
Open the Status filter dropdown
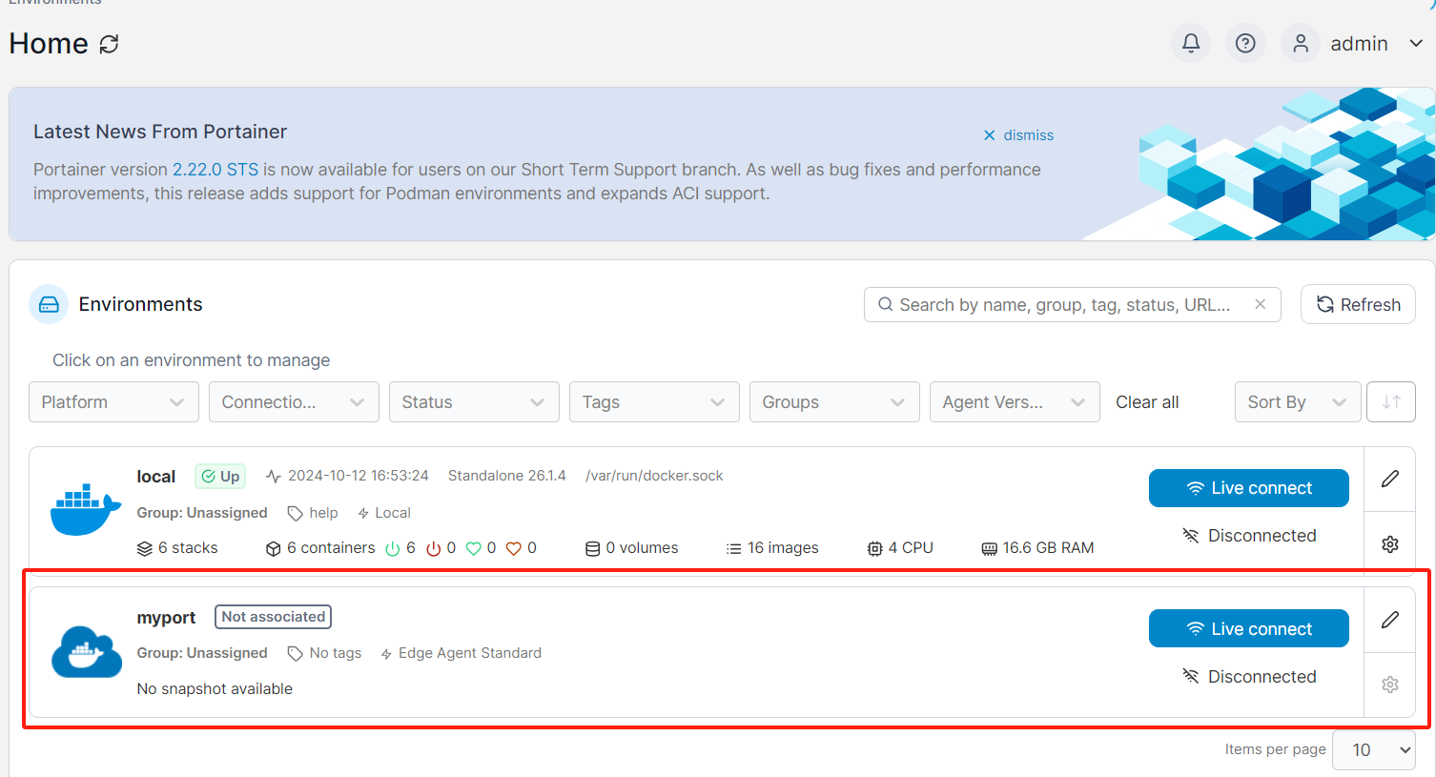coord(474,402)
